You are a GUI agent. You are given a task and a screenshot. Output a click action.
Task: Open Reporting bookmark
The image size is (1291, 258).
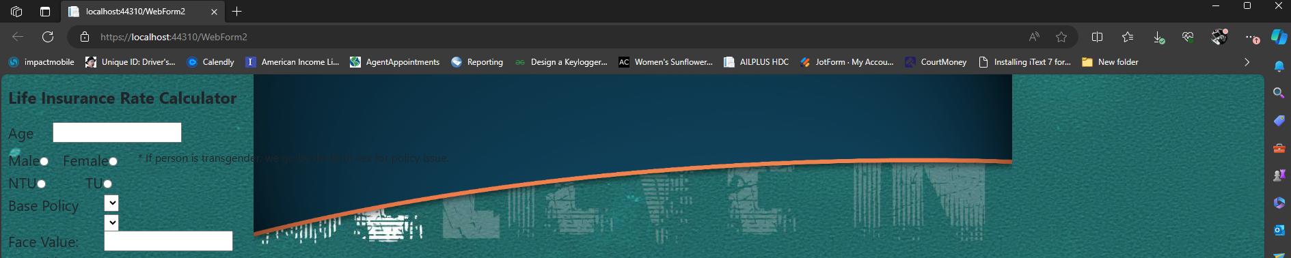pyautogui.click(x=477, y=62)
